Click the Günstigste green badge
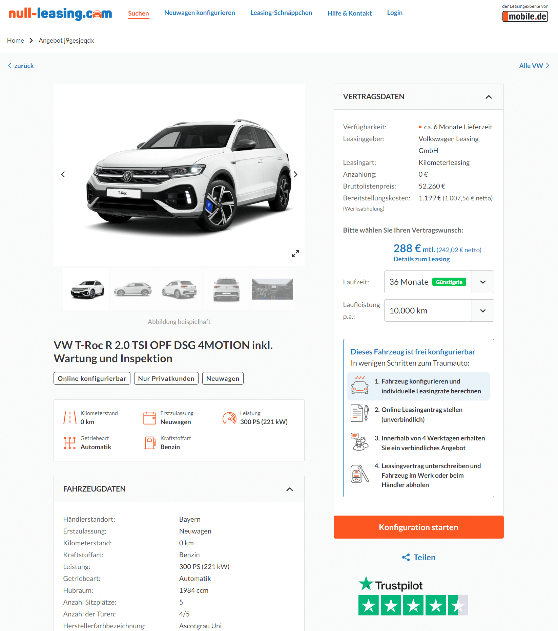The width and height of the screenshot is (558, 631). pos(449,282)
